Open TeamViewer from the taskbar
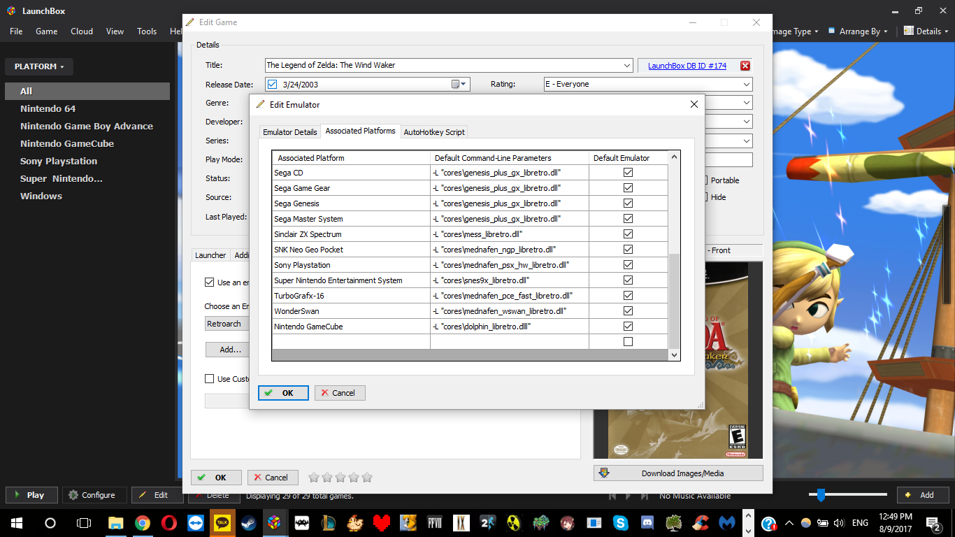Screen dimensions: 955x537 [196, 522]
